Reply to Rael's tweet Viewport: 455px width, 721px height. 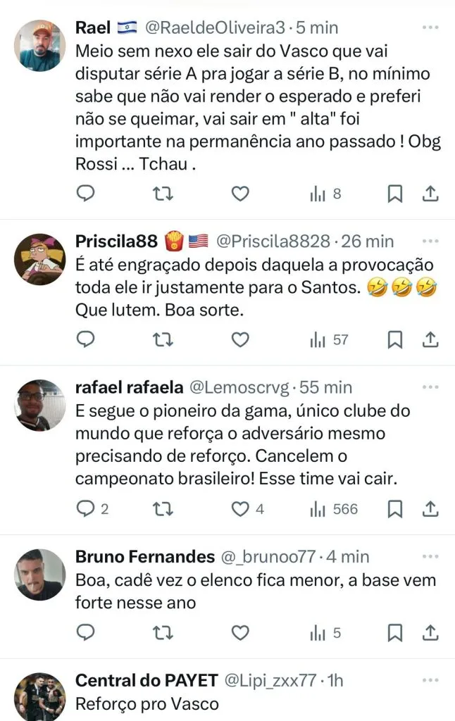[85, 193]
